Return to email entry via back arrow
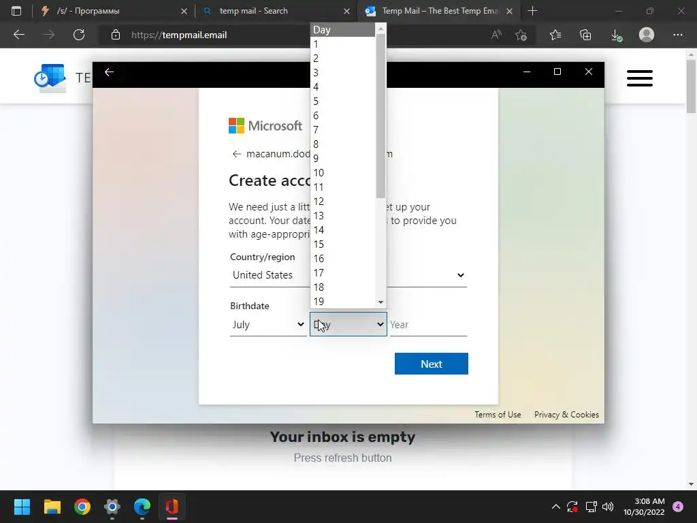The width and height of the screenshot is (697, 523). click(x=236, y=154)
